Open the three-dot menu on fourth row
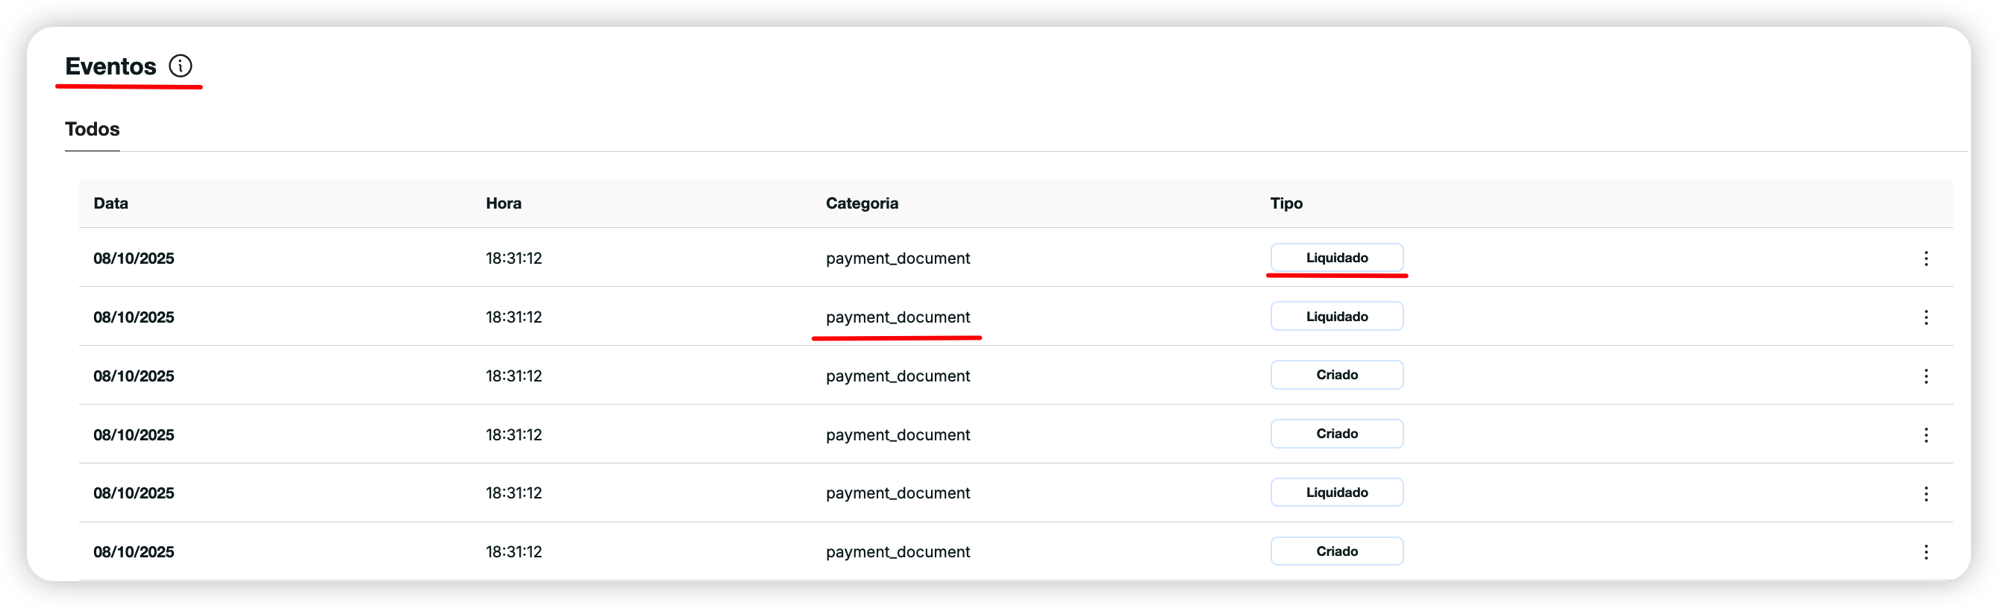Screen dimensions: 1998x608 click(1925, 435)
